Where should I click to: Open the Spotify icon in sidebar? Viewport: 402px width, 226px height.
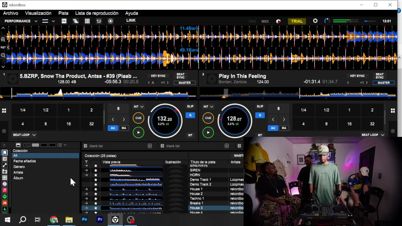[5, 196]
